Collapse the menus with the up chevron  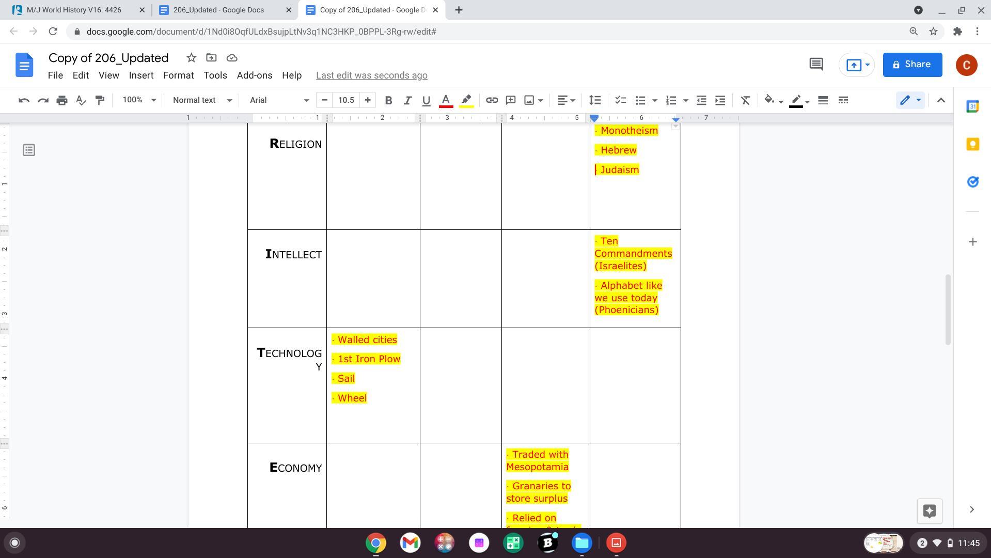941,100
